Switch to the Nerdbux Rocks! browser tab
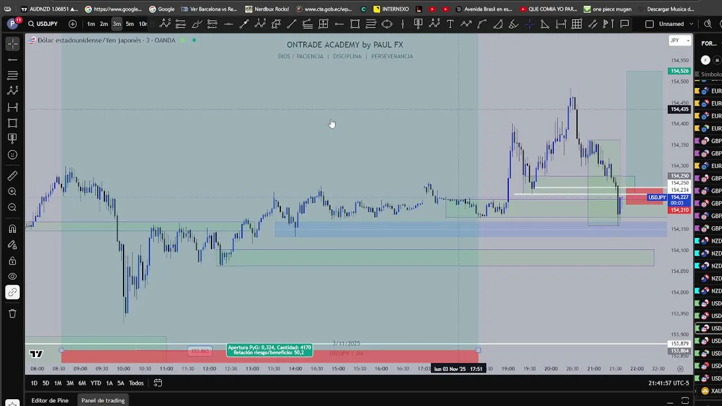722x406 pixels. 267,9
